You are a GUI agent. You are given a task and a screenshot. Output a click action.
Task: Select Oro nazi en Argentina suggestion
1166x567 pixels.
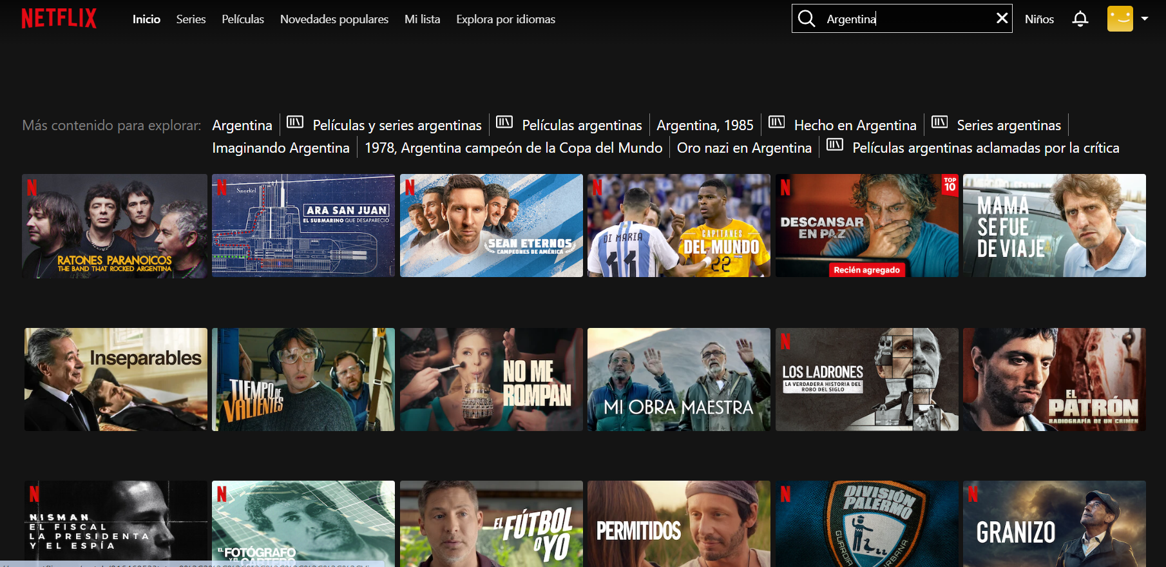click(x=744, y=148)
